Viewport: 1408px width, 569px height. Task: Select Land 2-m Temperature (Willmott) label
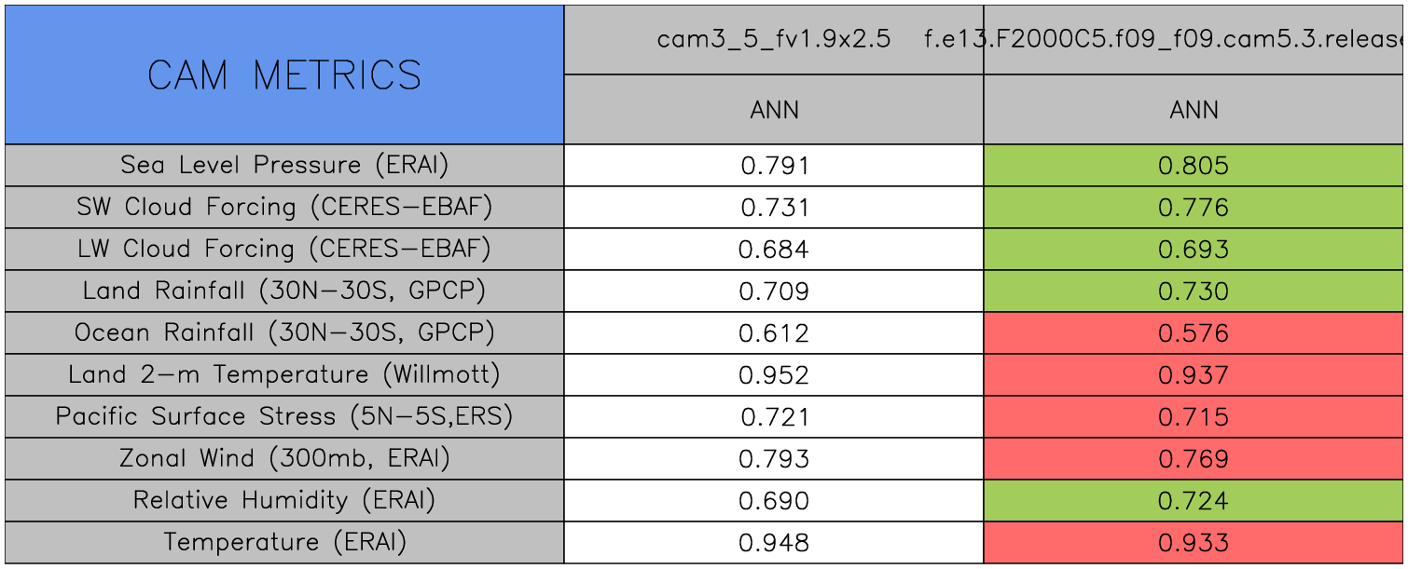284,374
